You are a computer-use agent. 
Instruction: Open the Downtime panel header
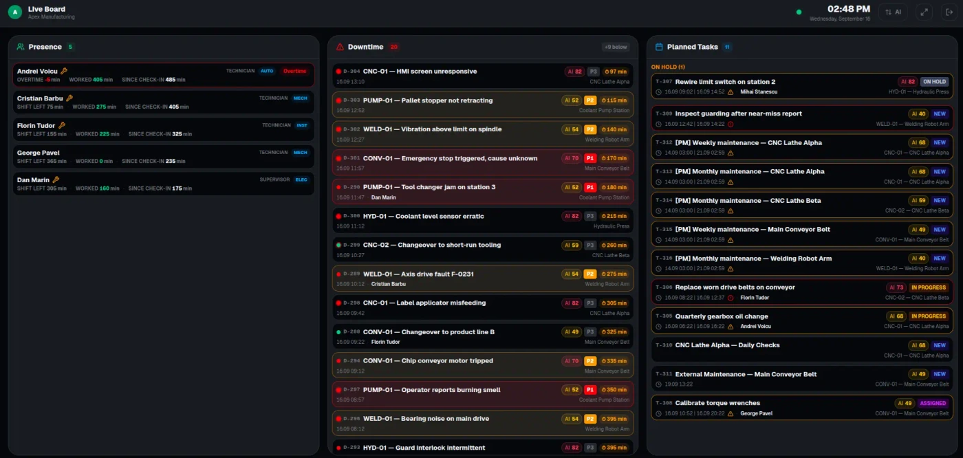point(483,47)
